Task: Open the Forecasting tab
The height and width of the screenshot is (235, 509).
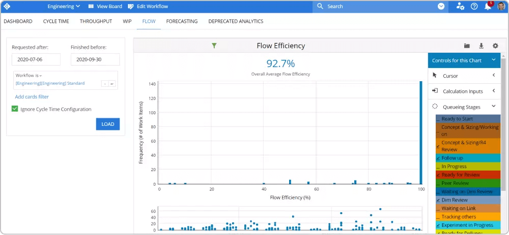Action: click(x=182, y=21)
